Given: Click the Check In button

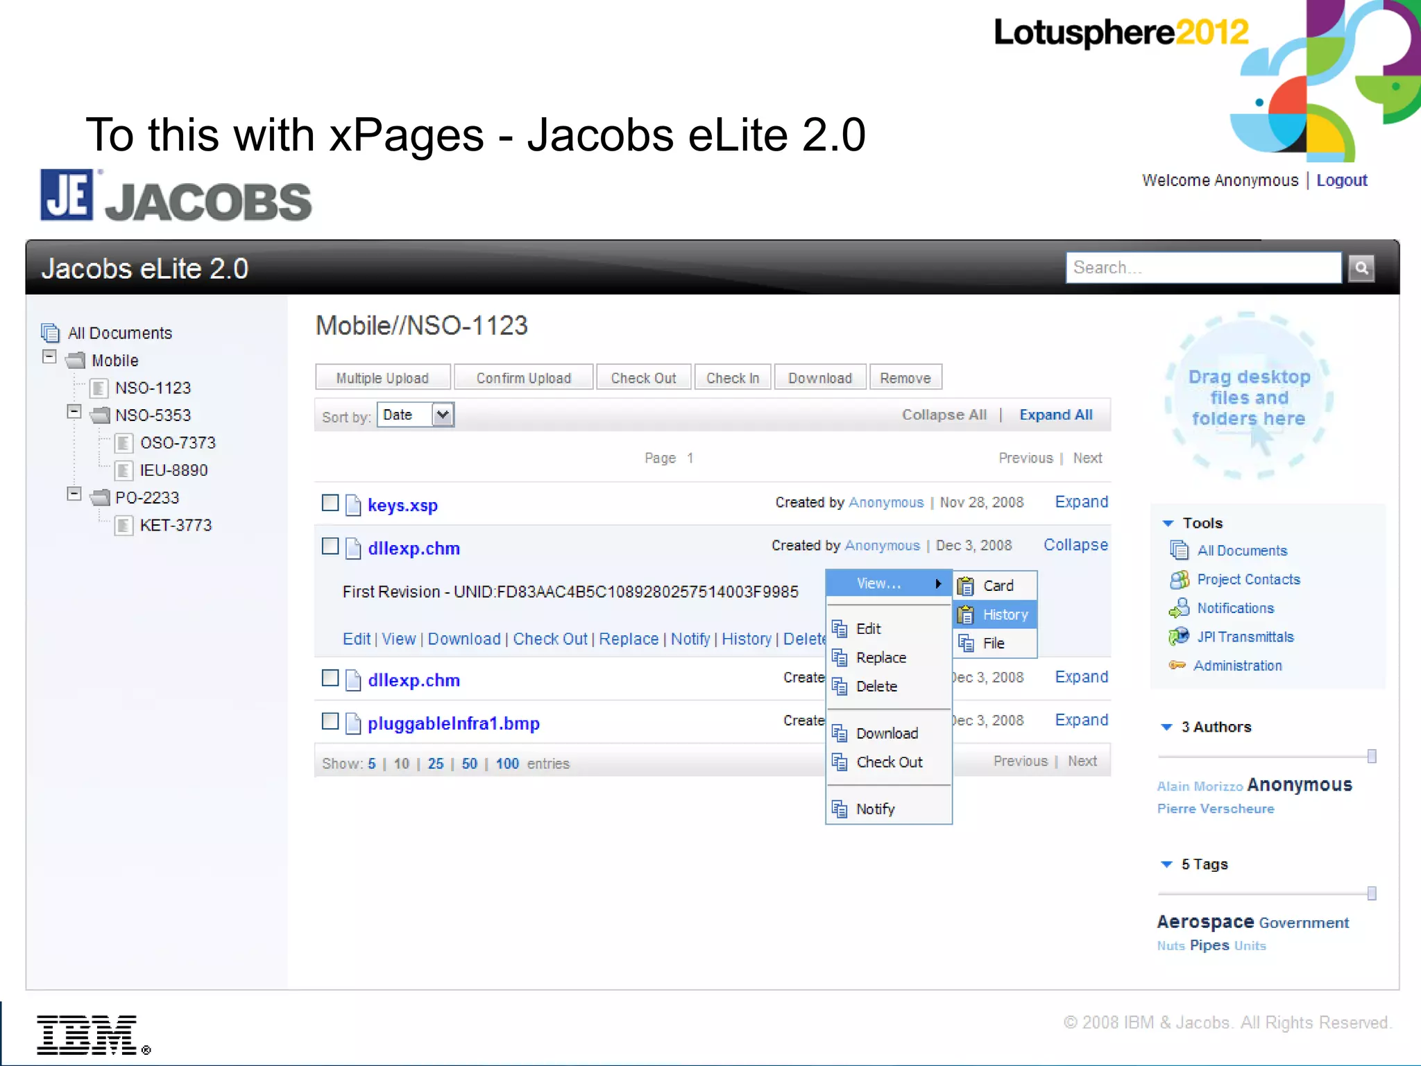Looking at the screenshot, I should (733, 378).
